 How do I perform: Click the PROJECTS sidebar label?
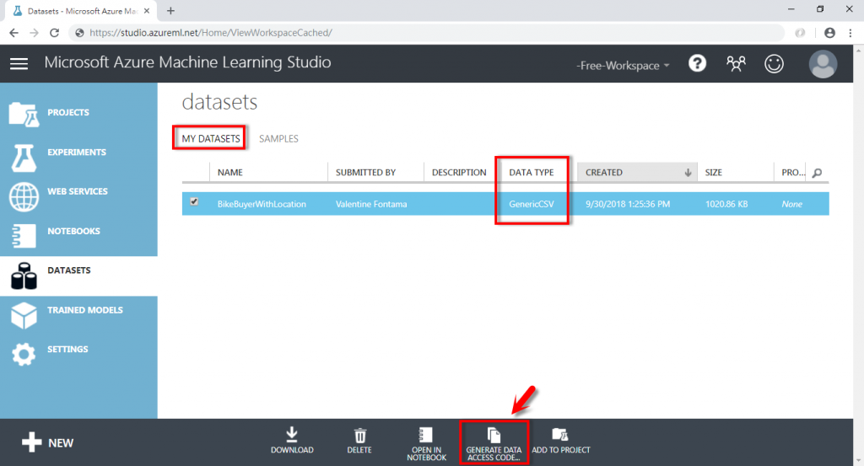coord(68,112)
